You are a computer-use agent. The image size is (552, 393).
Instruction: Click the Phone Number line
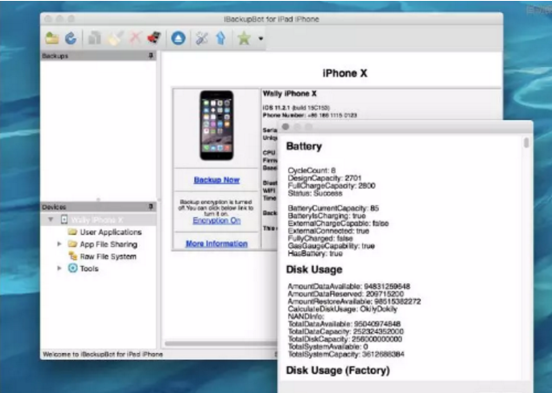(310, 115)
